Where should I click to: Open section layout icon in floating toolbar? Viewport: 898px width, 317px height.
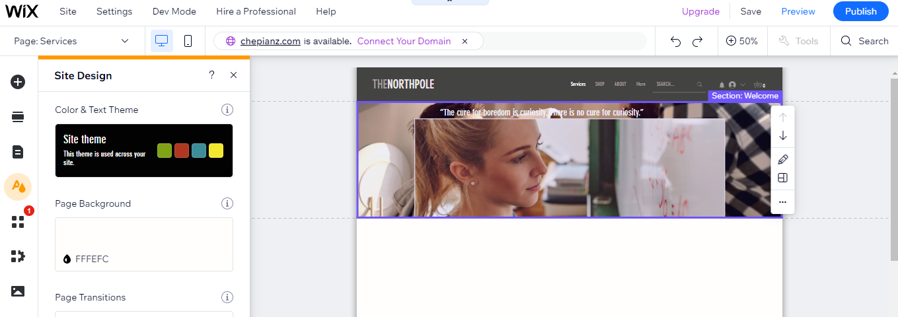[x=783, y=178]
